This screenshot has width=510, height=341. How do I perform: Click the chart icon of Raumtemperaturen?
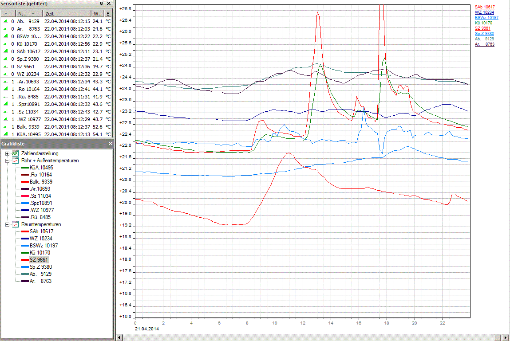(x=15, y=224)
